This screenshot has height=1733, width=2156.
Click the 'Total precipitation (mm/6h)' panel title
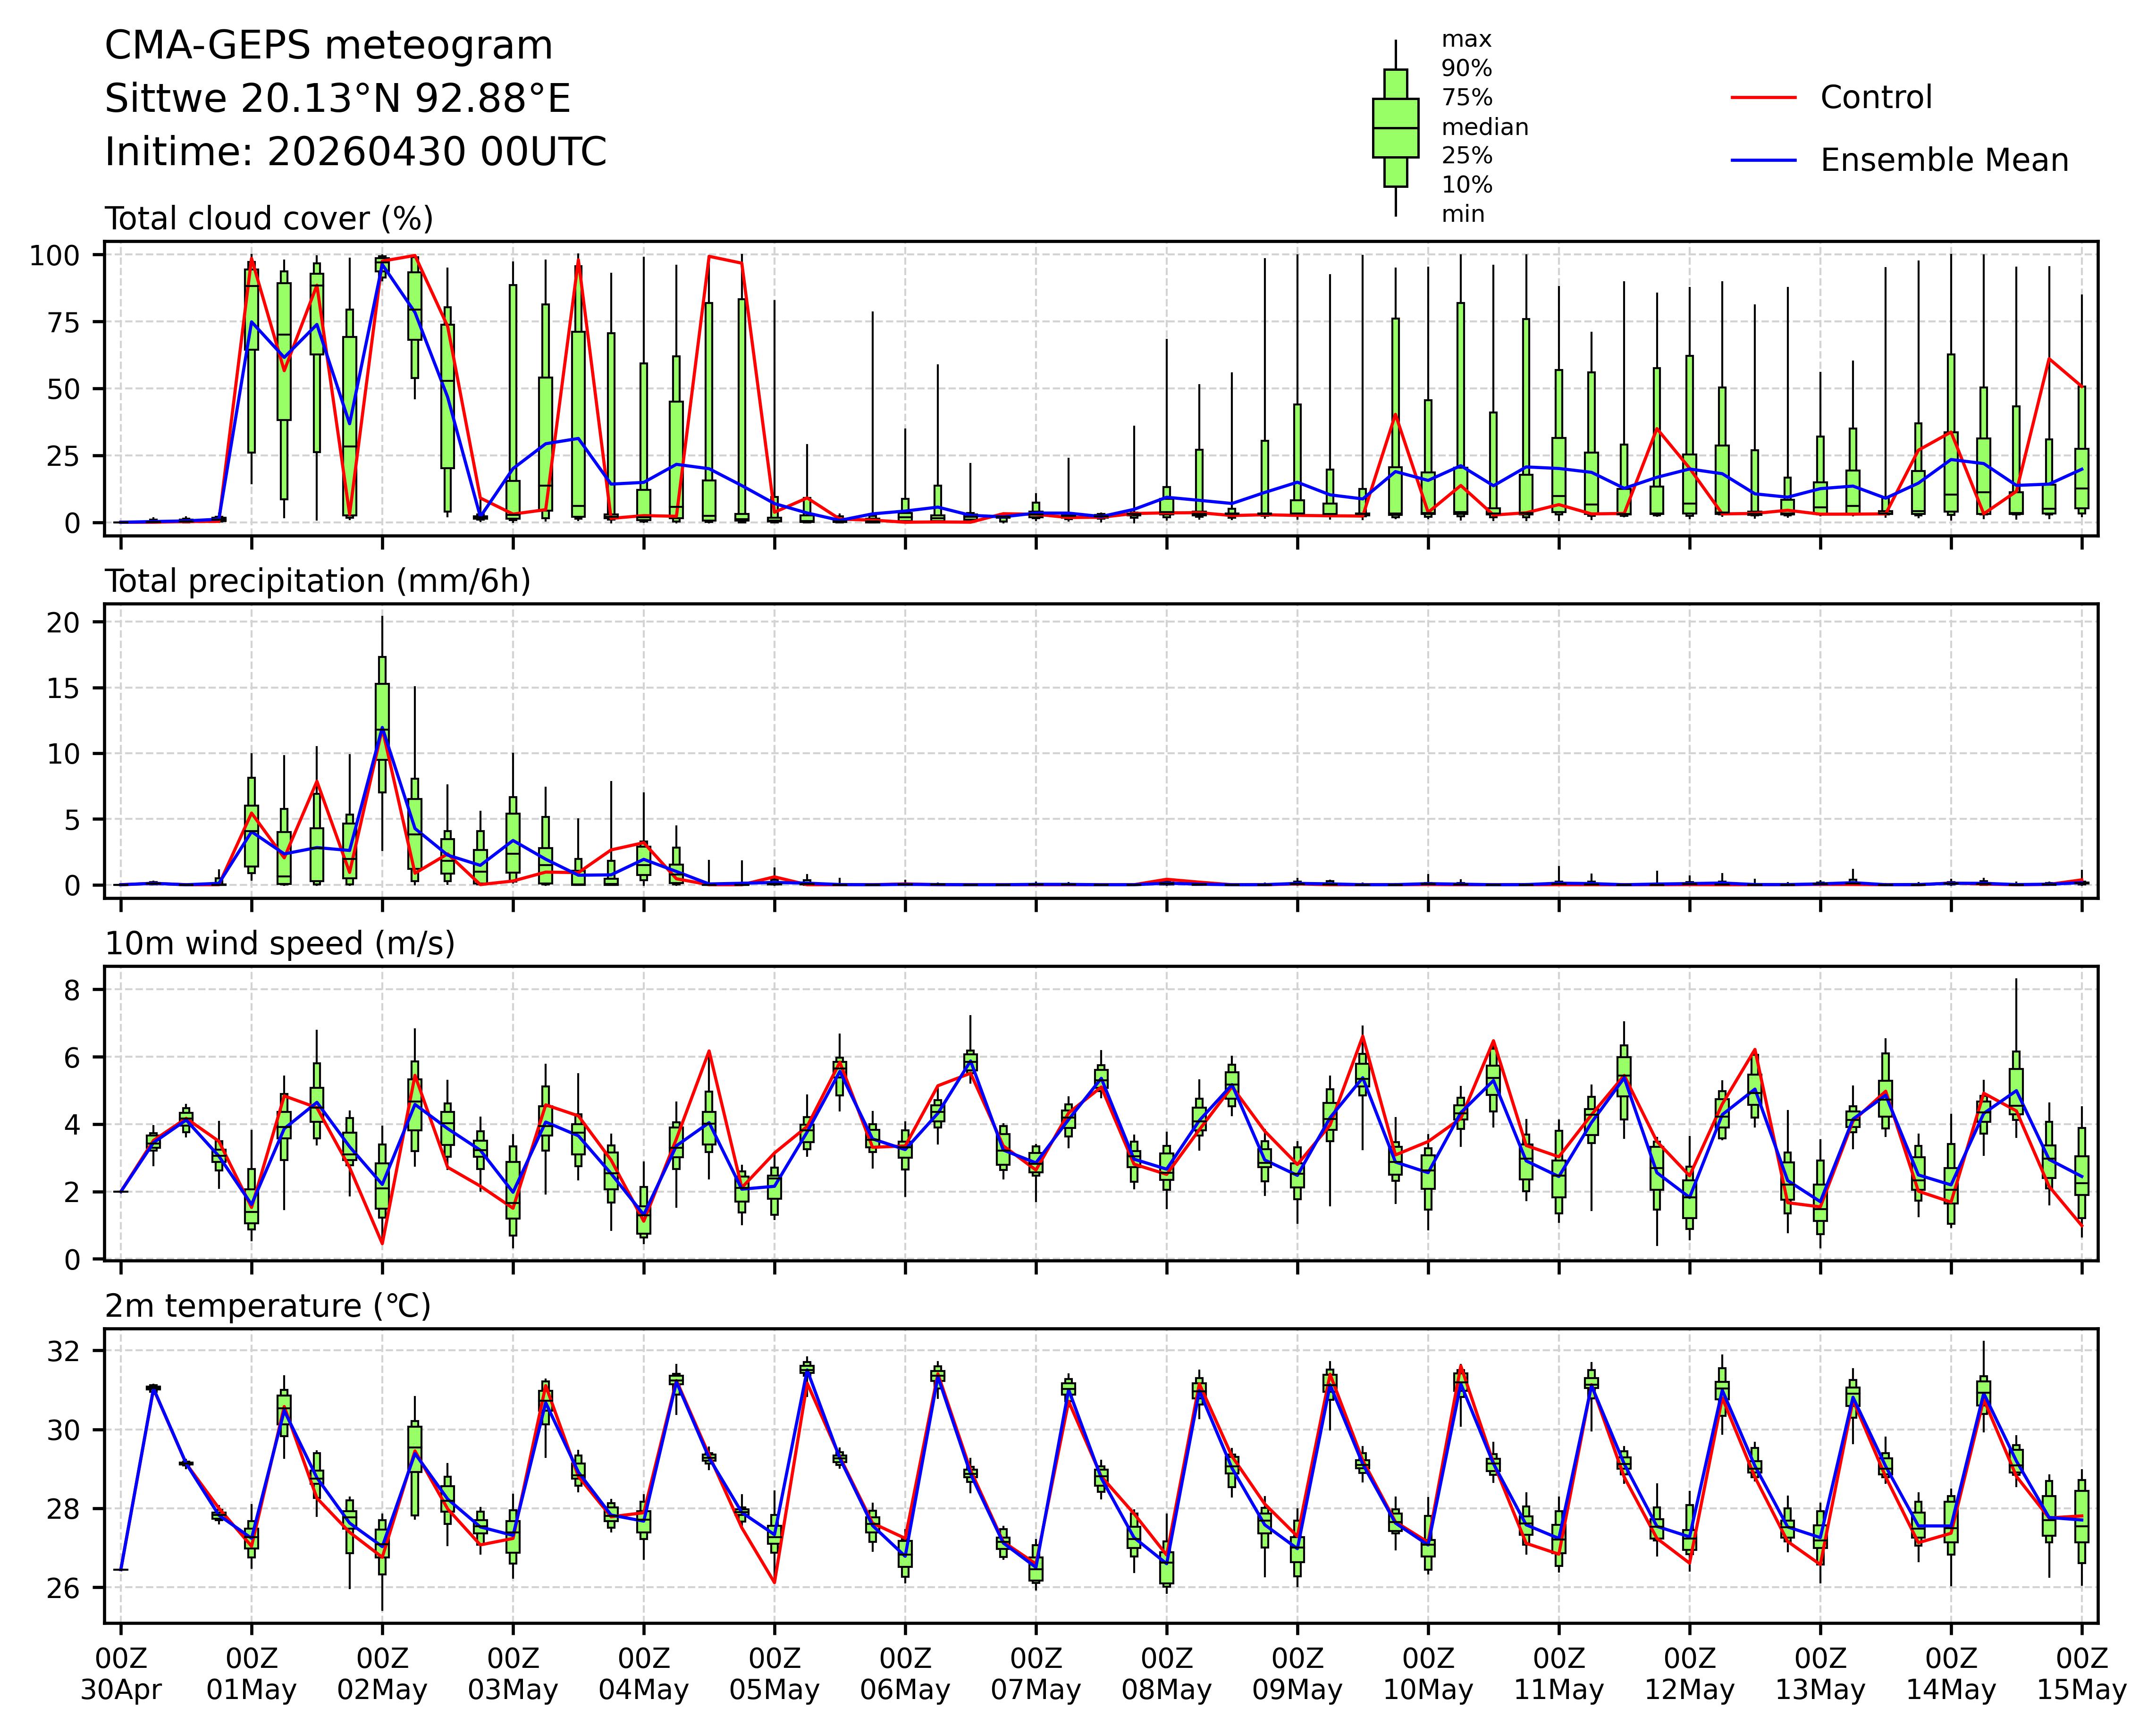tap(318, 581)
